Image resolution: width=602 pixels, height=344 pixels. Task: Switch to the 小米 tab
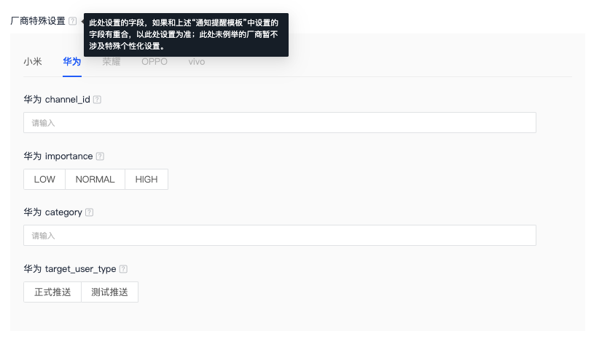point(33,62)
